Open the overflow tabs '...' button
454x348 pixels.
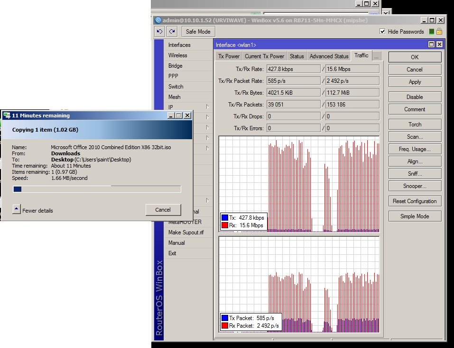(376, 56)
